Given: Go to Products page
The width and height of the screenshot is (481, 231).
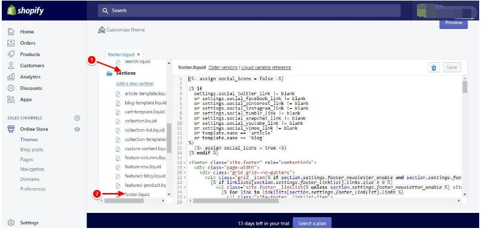Looking at the screenshot, I should 30,54.
